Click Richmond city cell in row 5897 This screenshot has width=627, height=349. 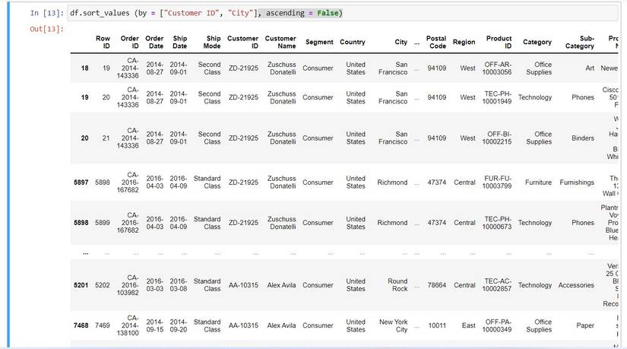[392, 182]
